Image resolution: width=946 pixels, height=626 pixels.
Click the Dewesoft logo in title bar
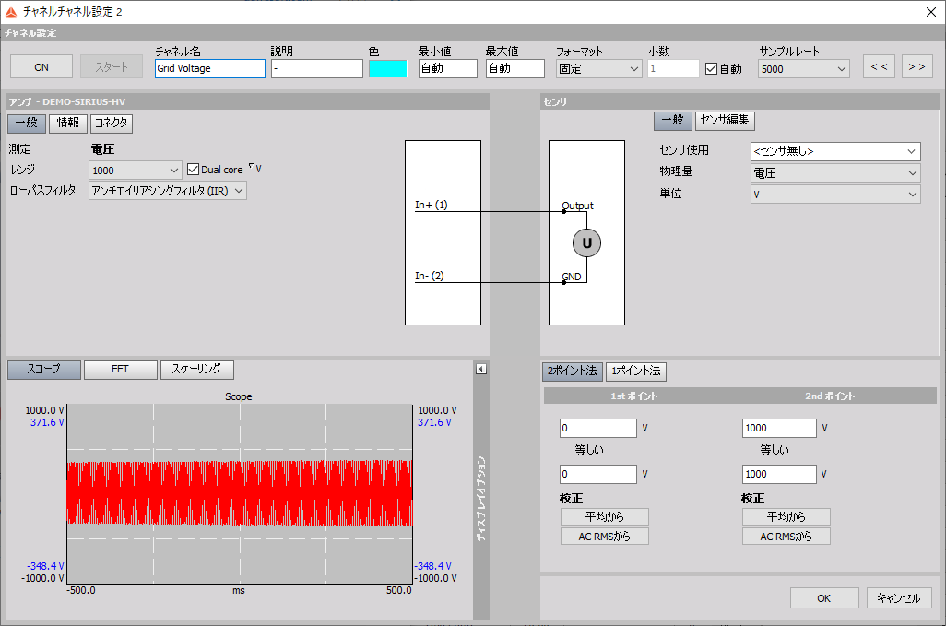(x=11, y=11)
